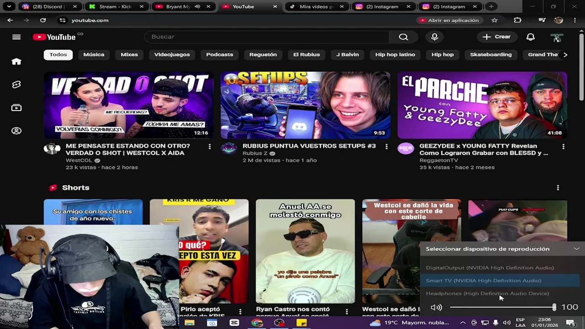Image resolution: width=585 pixels, height=329 pixels.
Task: Collapse the playback device selector chevron
Action: click(577, 249)
